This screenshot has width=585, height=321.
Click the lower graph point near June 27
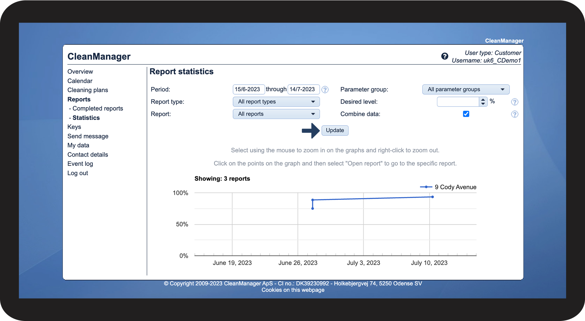click(x=313, y=208)
